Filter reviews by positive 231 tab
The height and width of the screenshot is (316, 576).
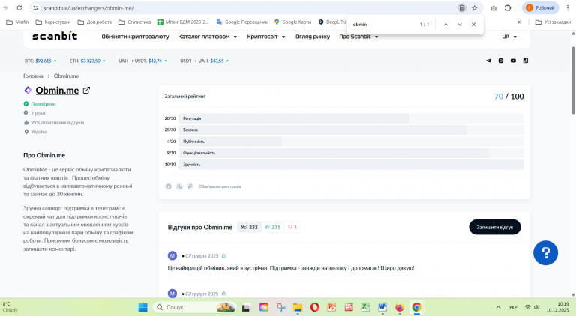tap(272, 228)
